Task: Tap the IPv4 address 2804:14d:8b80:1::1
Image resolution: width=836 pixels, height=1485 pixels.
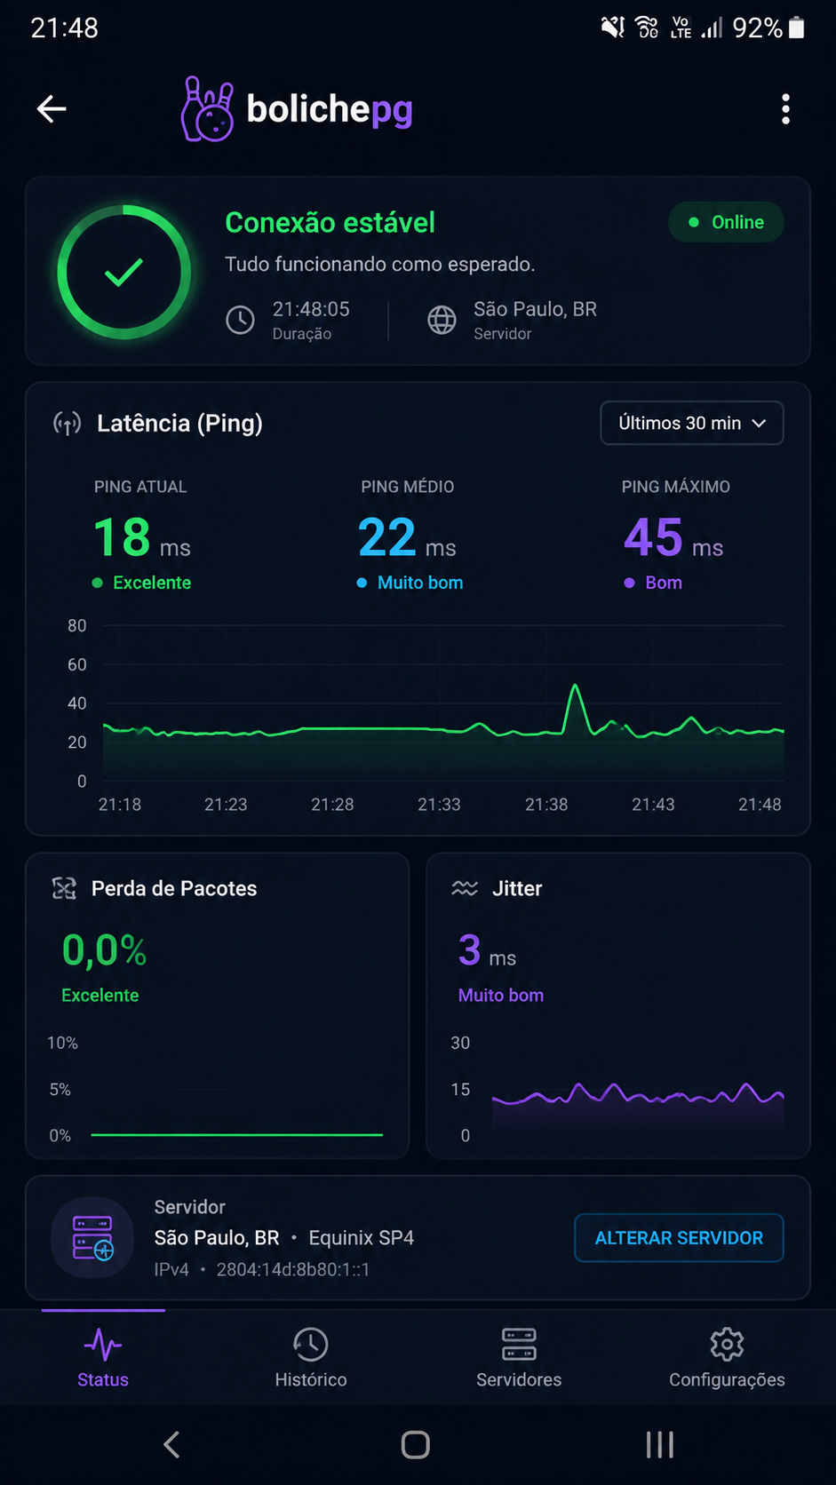Action: tap(293, 1269)
